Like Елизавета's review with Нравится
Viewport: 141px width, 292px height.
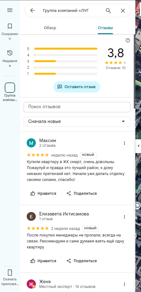coord(43,261)
